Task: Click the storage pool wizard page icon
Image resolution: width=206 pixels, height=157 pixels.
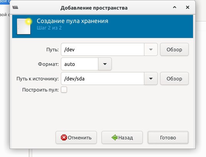Action: pos(24,26)
